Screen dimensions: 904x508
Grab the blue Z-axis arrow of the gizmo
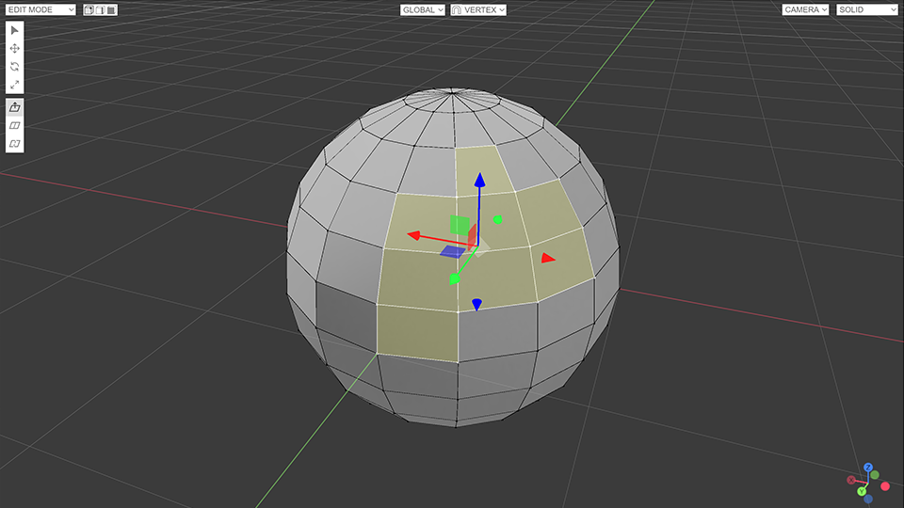[x=479, y=181]
